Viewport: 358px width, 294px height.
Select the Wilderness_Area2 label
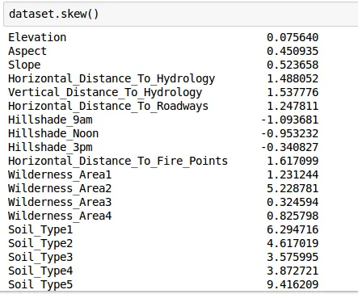(60, 188)
